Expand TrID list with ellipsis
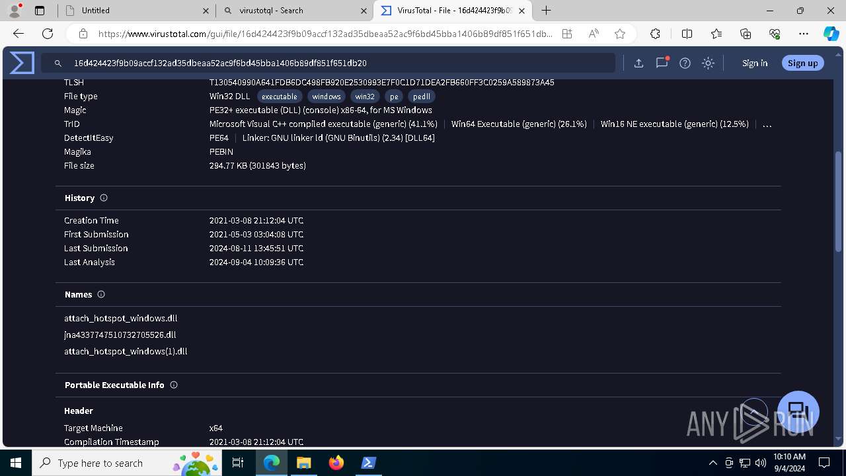This screenshot has width=846, height=476. pyautogui.click(x=767, y=124)
